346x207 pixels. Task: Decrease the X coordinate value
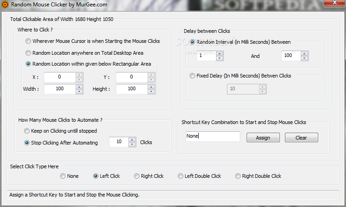click(79, 79)
